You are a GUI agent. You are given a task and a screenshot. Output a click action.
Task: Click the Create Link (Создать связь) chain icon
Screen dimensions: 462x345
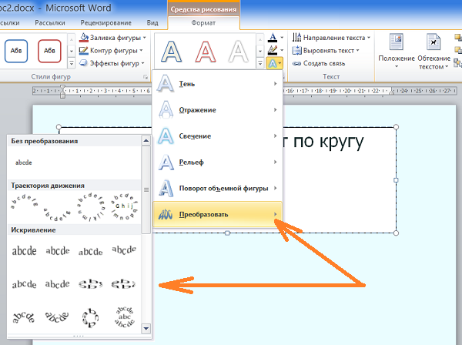(296, 63)
